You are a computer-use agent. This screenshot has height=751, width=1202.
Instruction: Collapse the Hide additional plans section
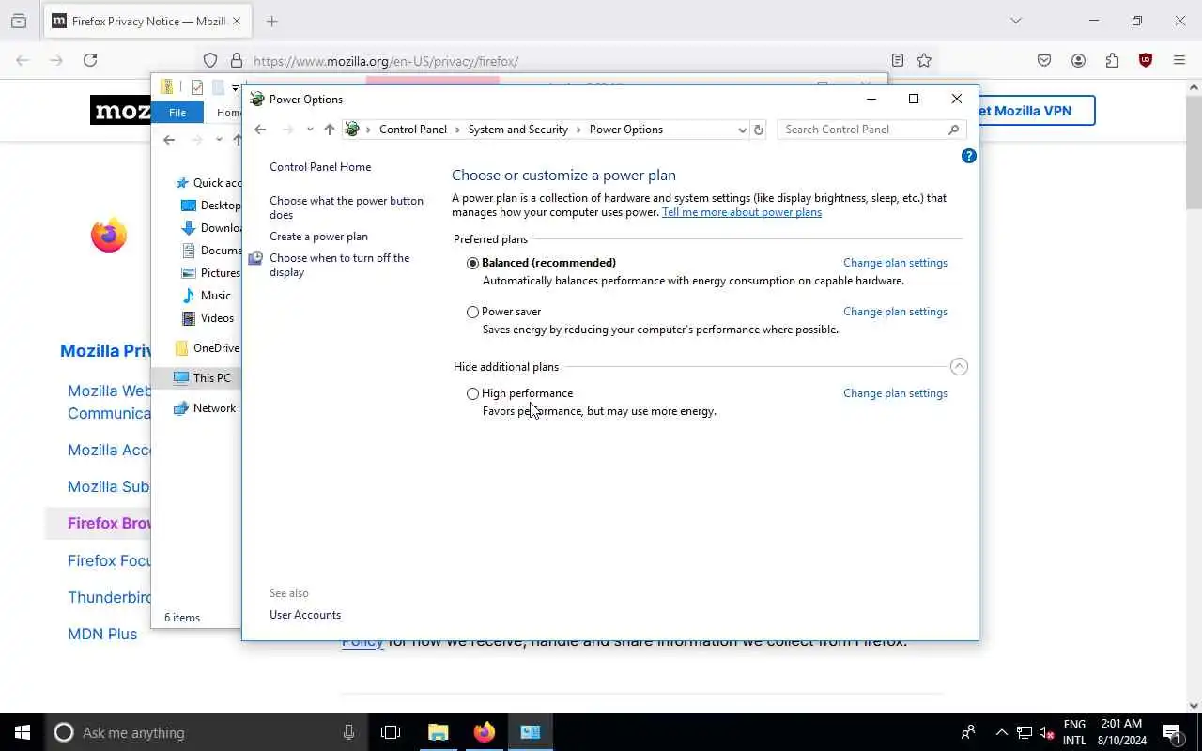pyautogui.click(x=959, y=367)
